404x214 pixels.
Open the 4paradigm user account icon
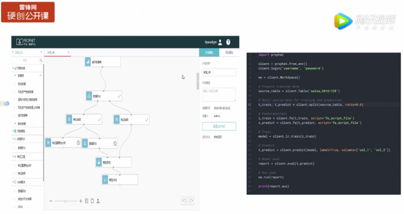point(220,42)
